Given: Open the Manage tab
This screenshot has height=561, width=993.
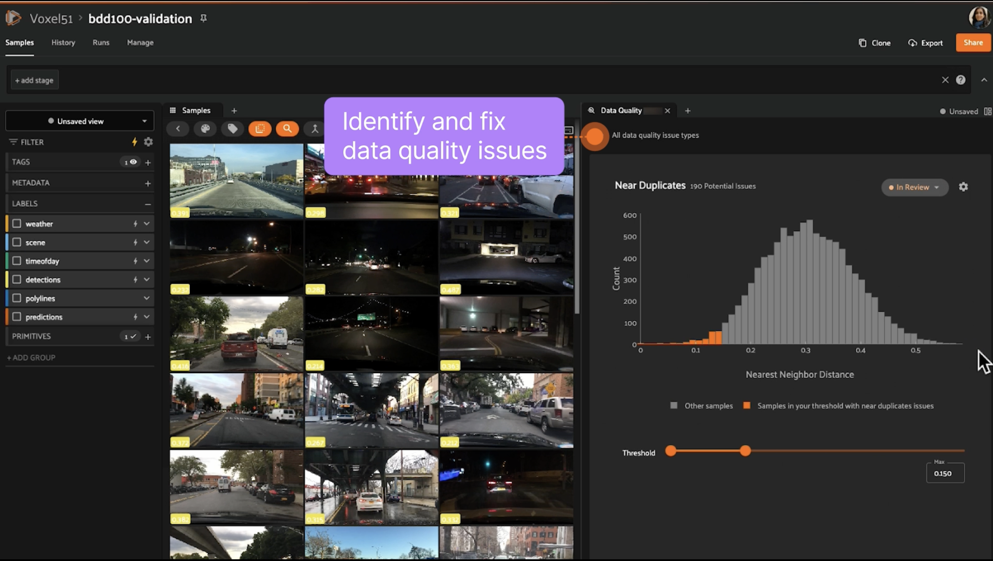Looking at the screenshot, I should coord(140,42).
